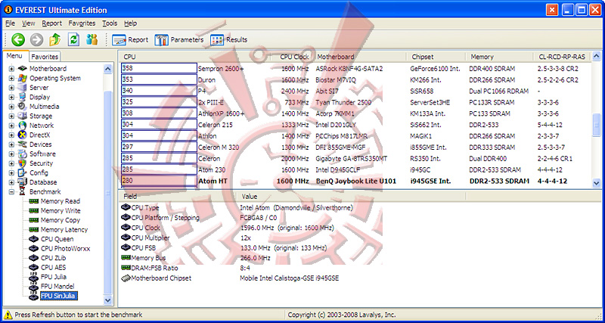Screen dimensions: 605x323
Task: Click the users group icon in toolbar
Action: pyautogui.click(x=92, y=39)
